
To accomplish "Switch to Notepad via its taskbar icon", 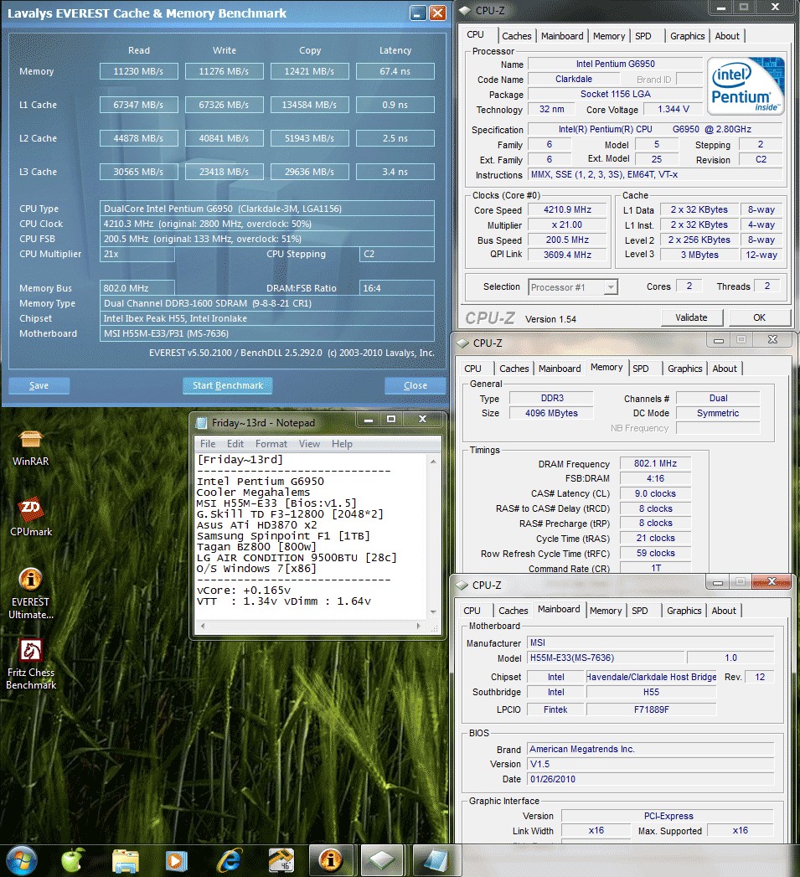I will pyautogui.click(x=435, y=860).
